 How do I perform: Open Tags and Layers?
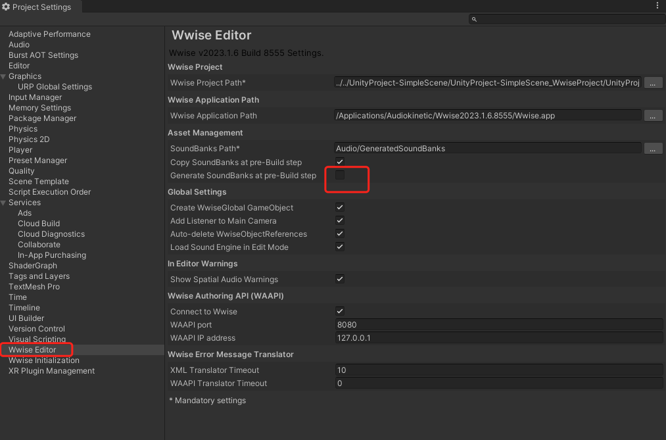tap(39, 276)
